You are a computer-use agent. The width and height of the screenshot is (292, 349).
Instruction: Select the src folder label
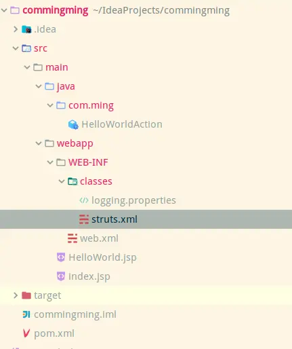click(x=41, y=48)
